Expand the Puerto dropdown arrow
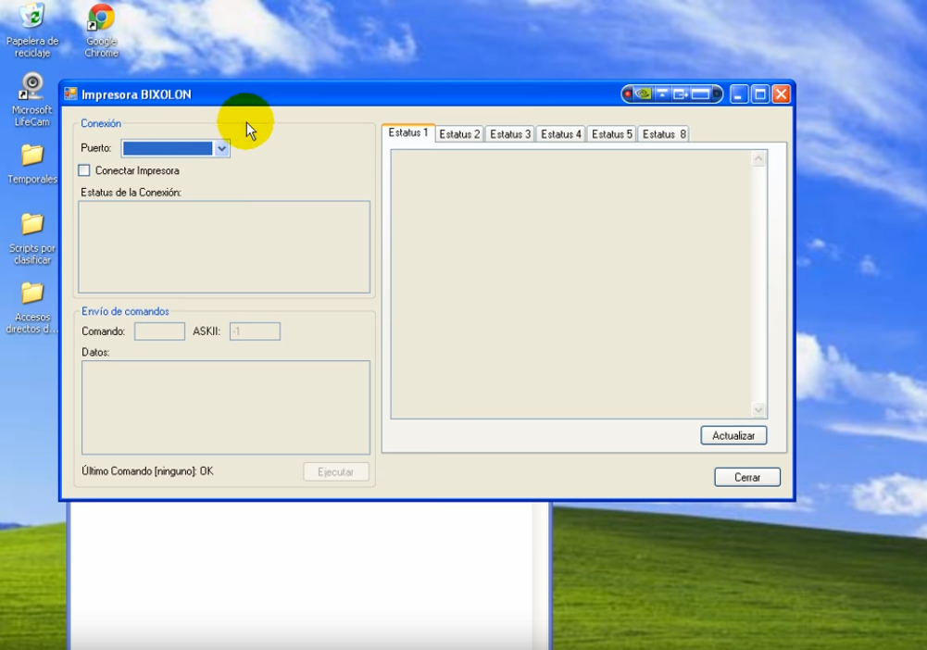The image size is (927, 650). pos(221,148)
